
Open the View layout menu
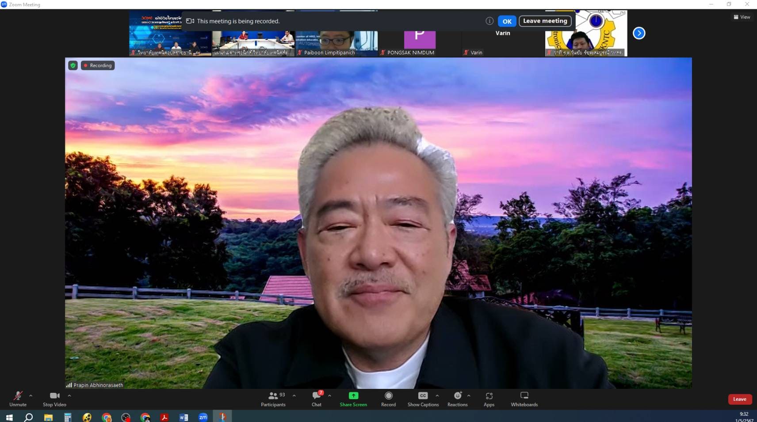[x=742, y=17]
